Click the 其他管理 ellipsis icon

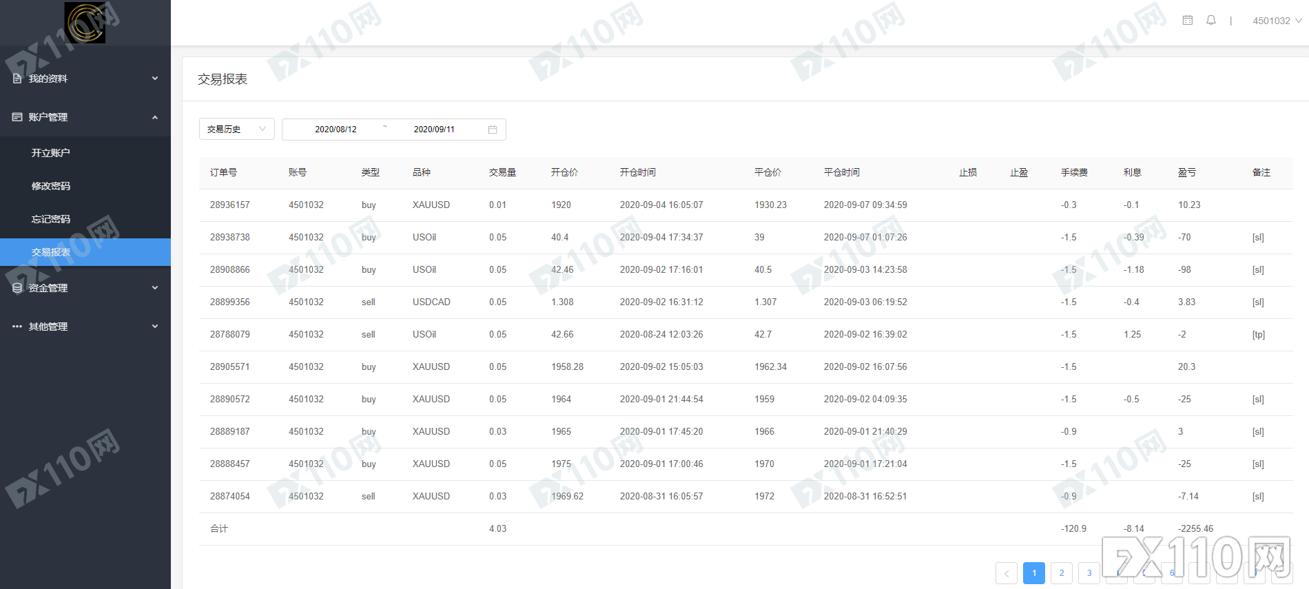click(17, 327)
